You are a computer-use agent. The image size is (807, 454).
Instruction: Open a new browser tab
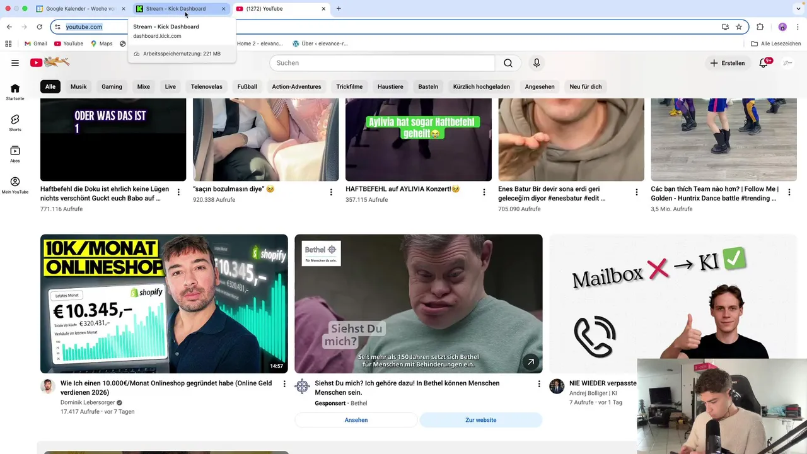339,9
